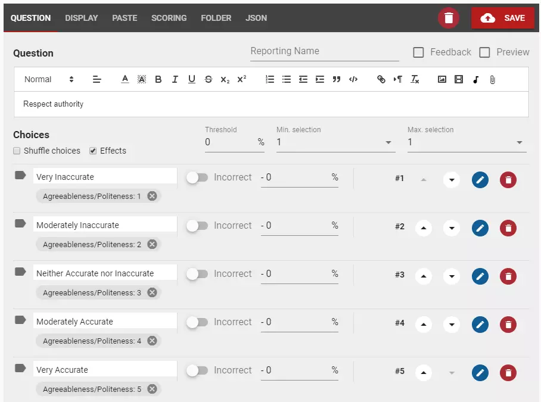The height and width of the screenshot is (402, 541).
Task: Apply italic formatting
Action: (x=175, y=79)
